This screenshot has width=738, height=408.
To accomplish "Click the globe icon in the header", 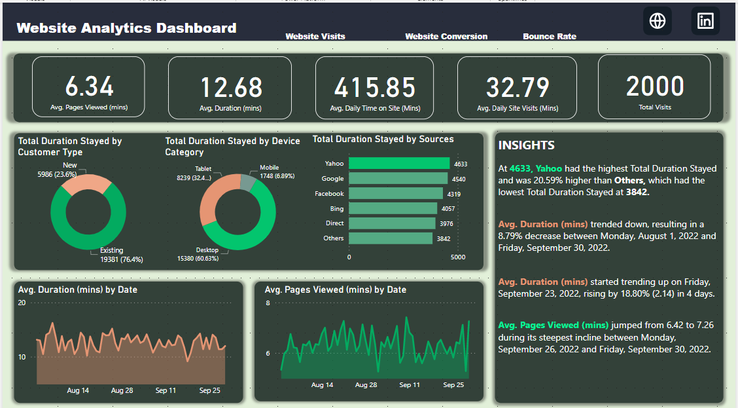I will [657, 20].
